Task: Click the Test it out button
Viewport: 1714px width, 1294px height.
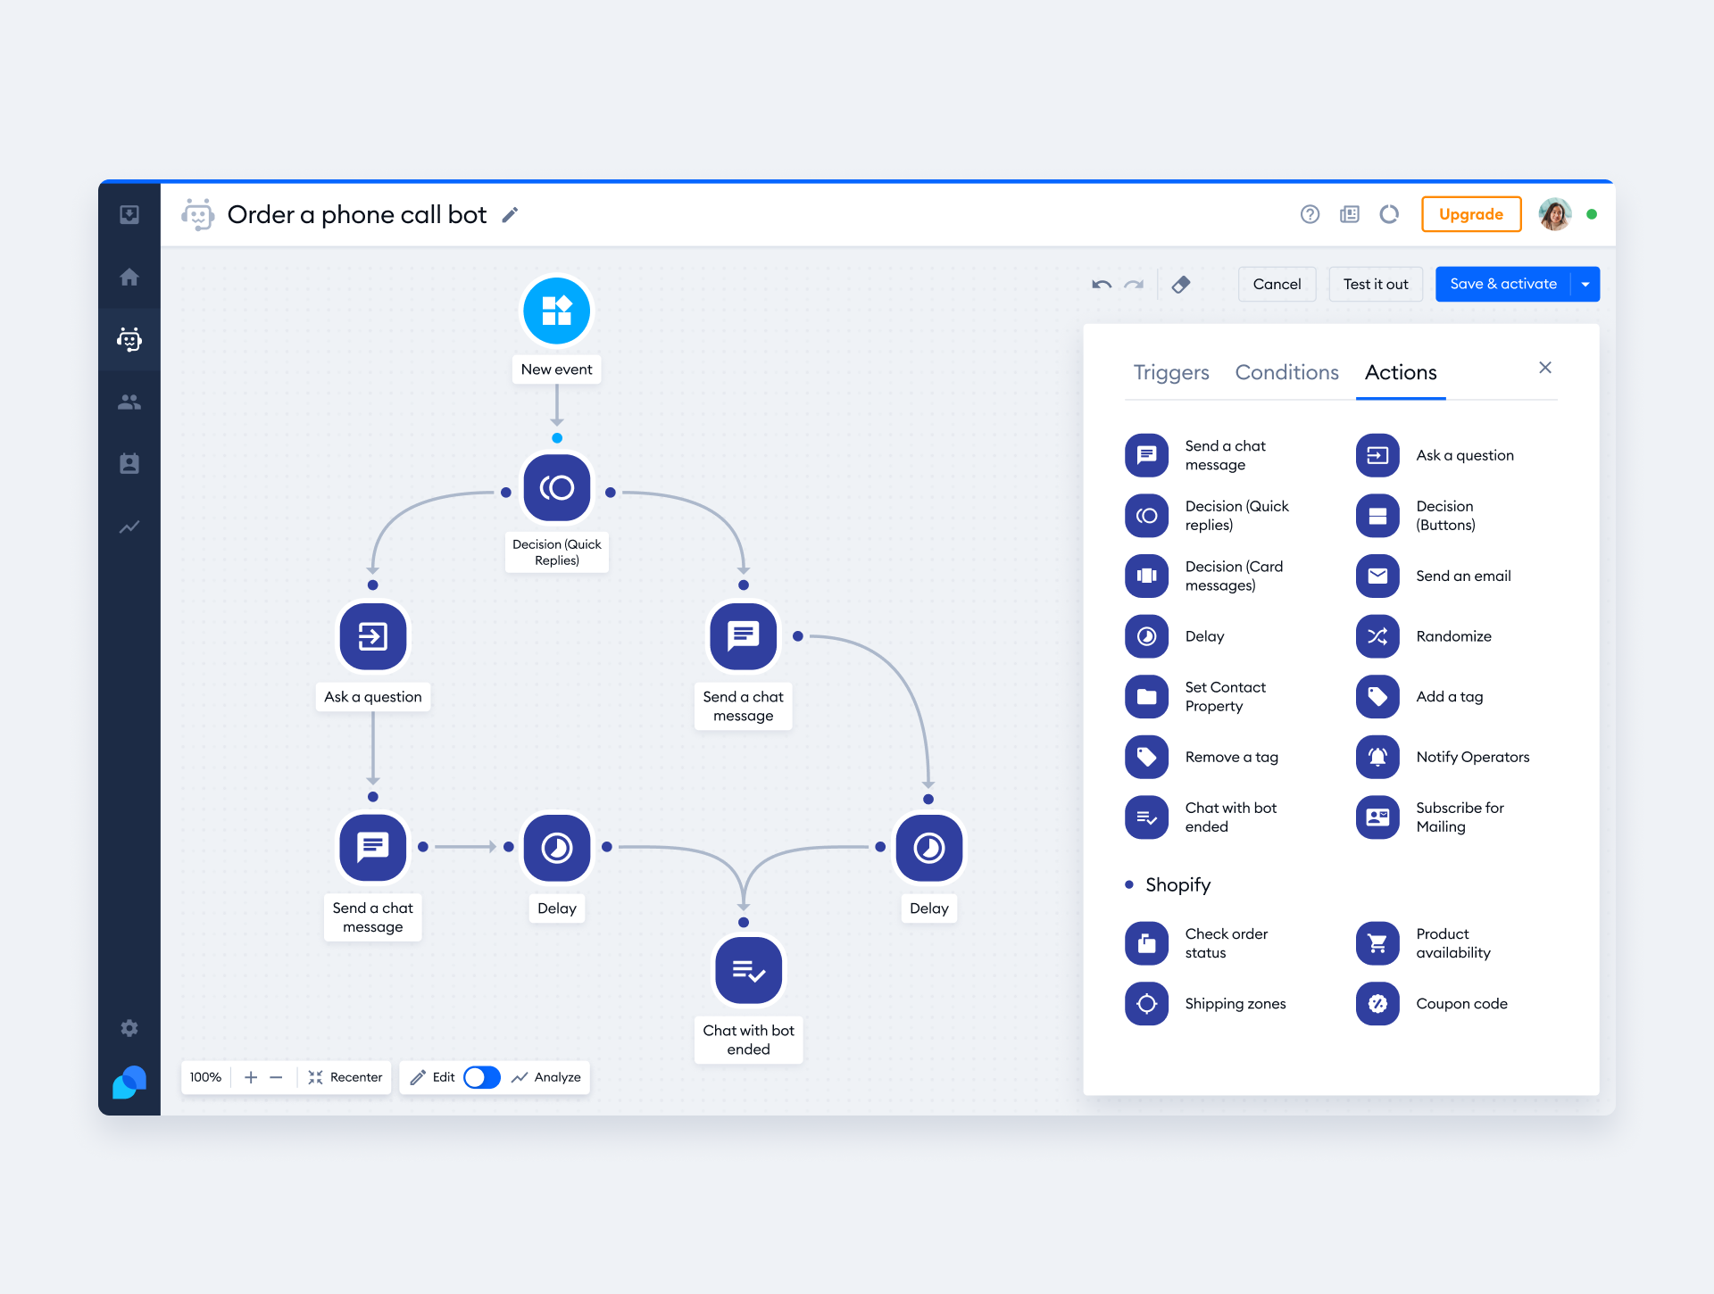Action: (x=1375, y=285)
